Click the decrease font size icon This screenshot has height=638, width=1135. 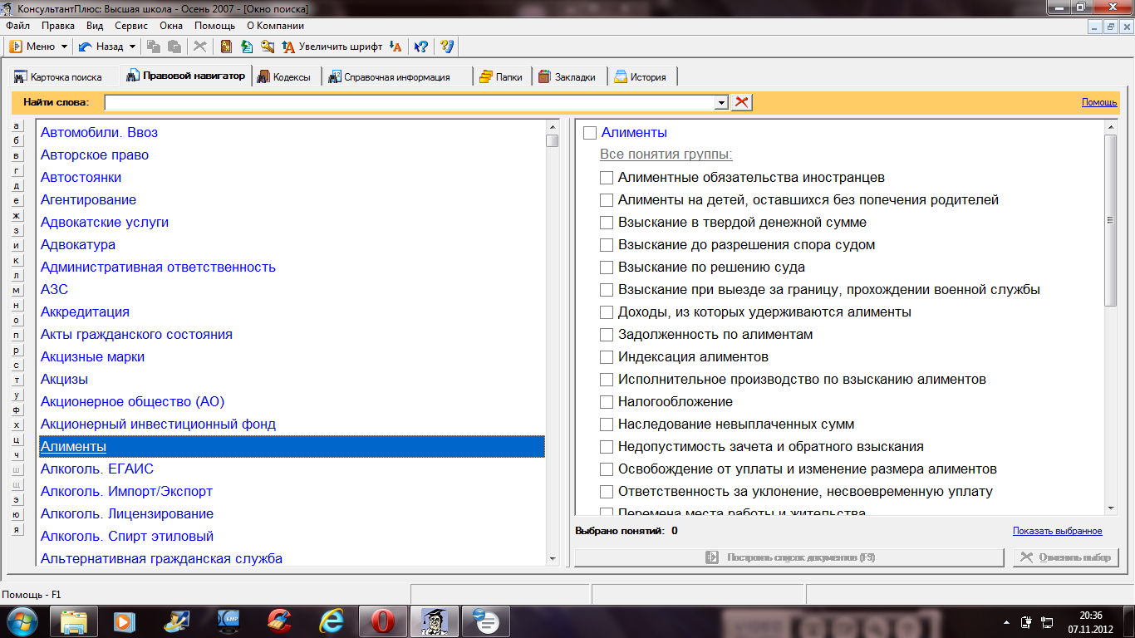[396, 47]
